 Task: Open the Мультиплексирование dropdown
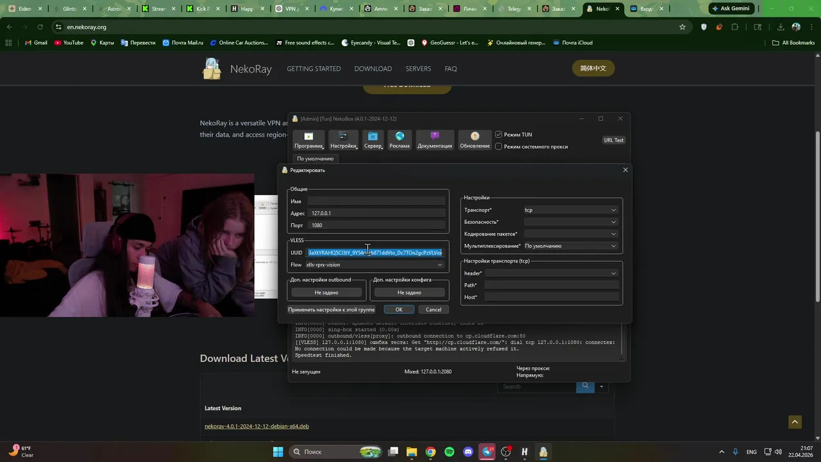tap(571, 246)
